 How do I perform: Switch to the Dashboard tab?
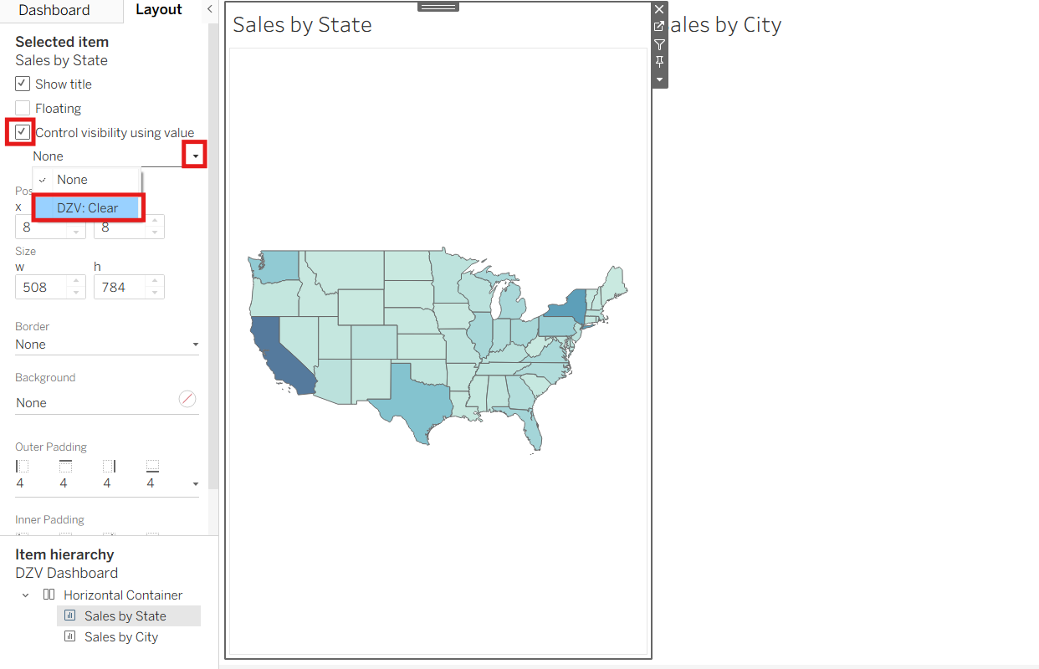coord(54,10)
